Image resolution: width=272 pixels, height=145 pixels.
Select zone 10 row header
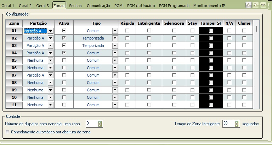tap(14, 98)
